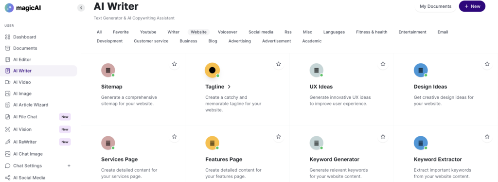Favorite the Sitemap template star
The width and height of the screenshot is (498, 182).
point(175,64)
